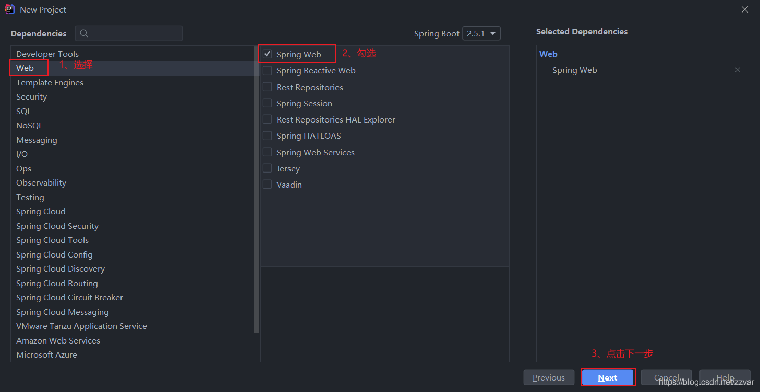Select the Spring Cloud Security category
The height and width of the screenshot is (392, 760).
click(x=132, y=226)
